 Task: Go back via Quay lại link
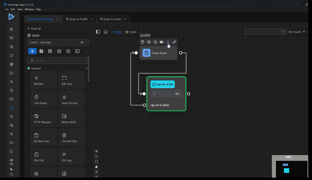(x=34, y=28)
